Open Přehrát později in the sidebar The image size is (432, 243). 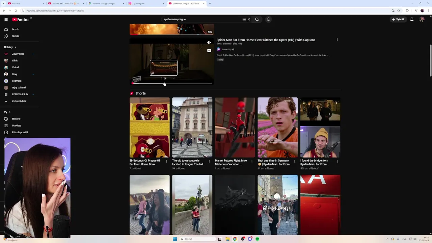20,132
